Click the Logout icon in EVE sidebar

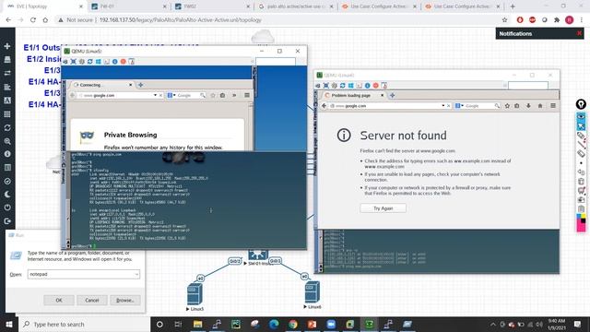pyautogui.click(x=7, y=221)
